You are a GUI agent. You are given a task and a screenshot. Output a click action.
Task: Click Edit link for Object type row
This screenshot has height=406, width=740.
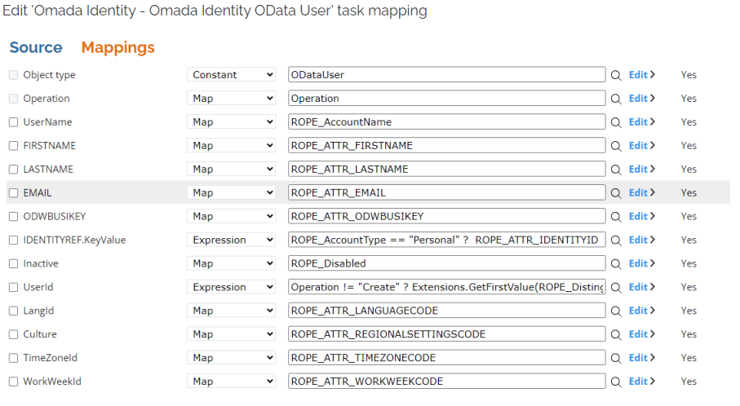point(641,74)
